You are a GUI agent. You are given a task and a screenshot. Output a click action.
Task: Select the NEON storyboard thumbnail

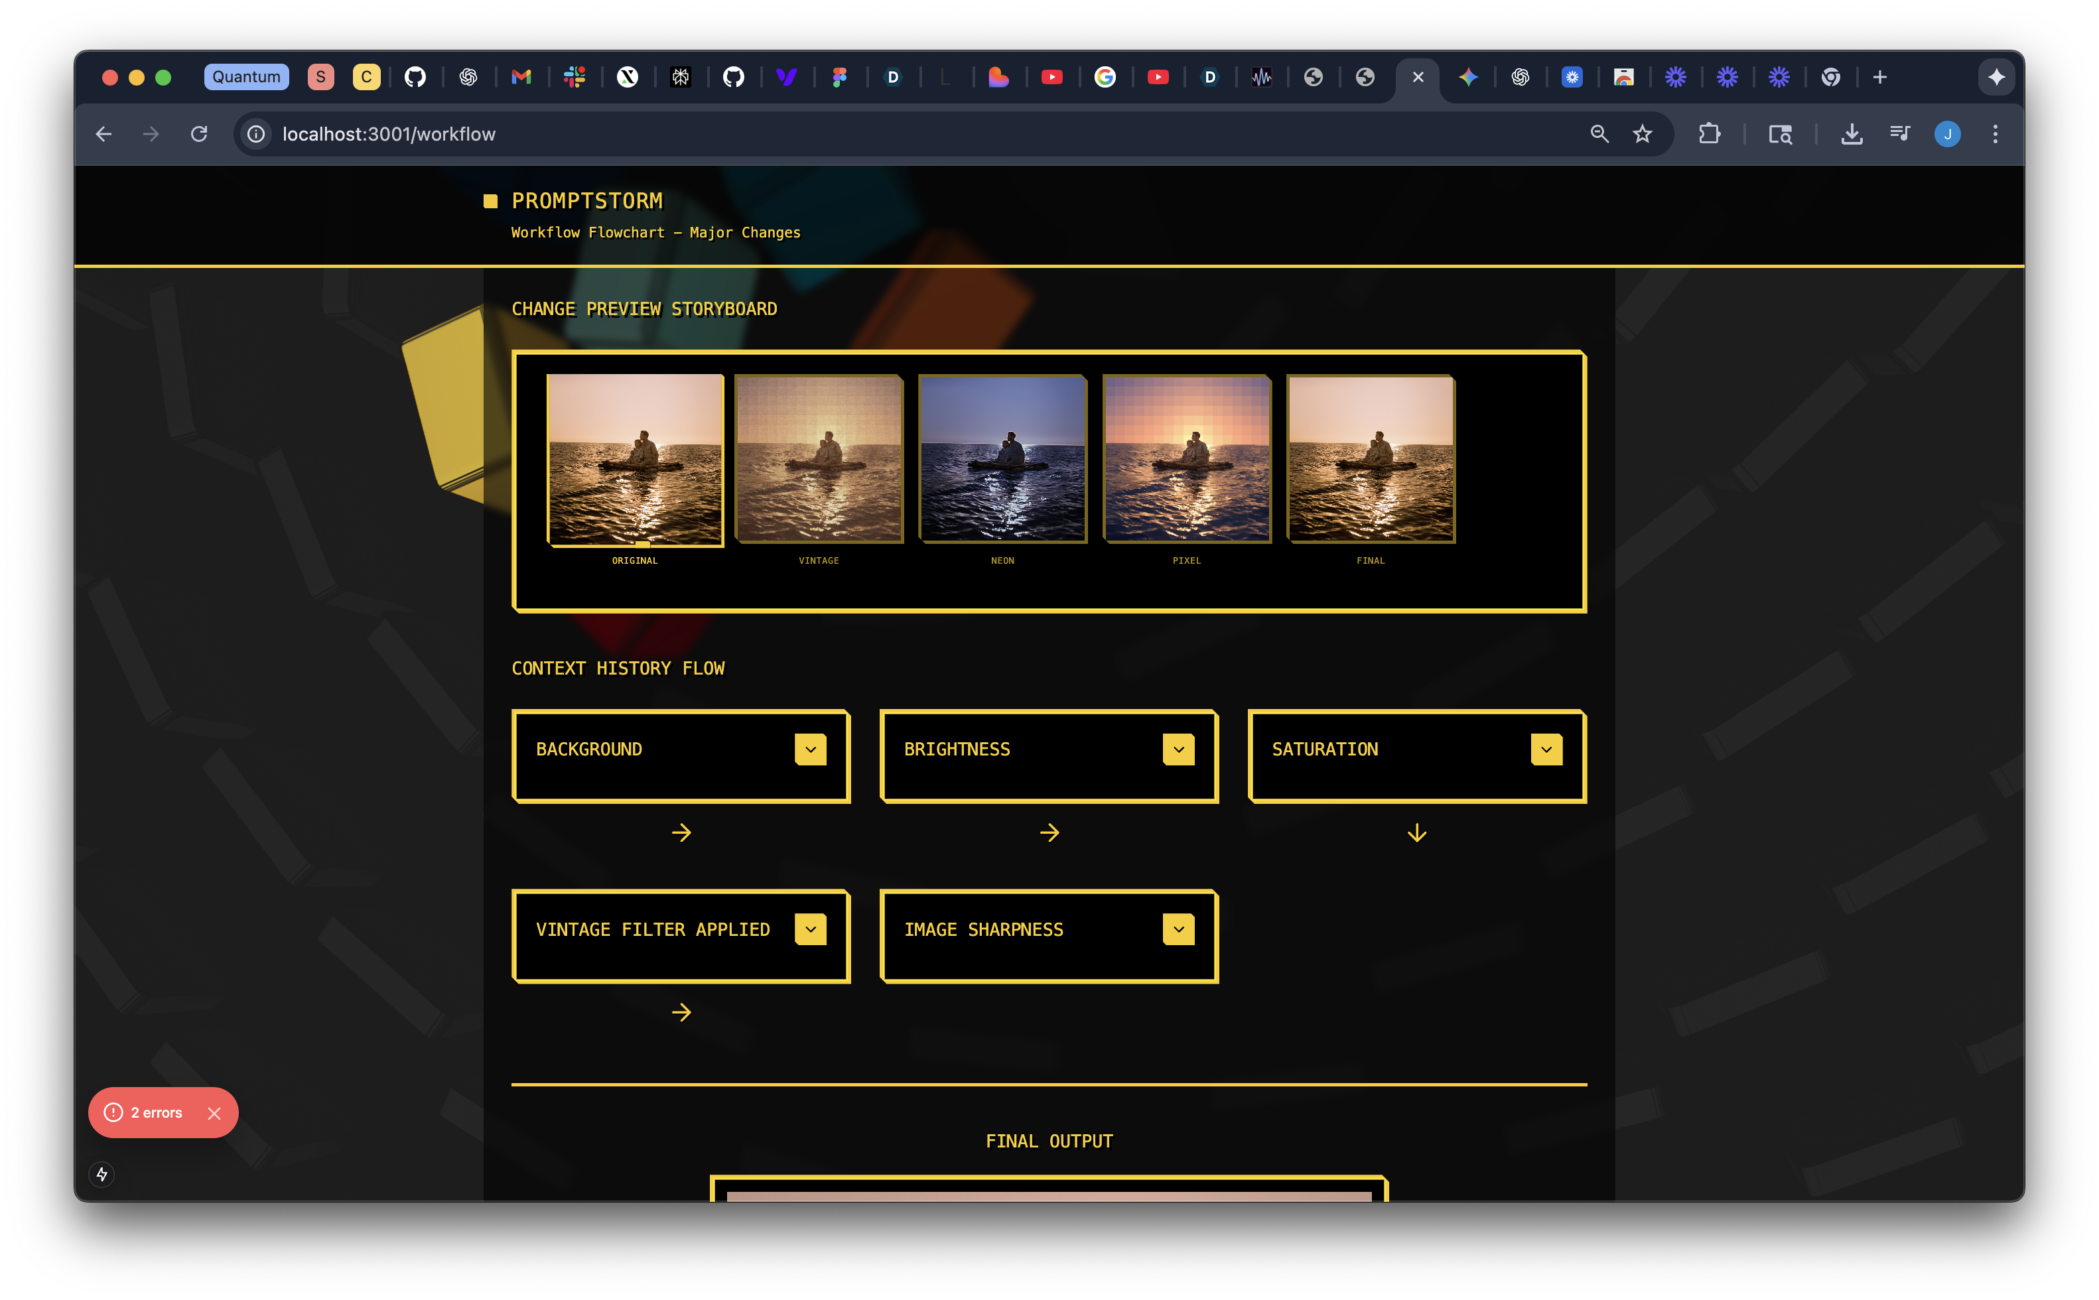(1002, 459)
